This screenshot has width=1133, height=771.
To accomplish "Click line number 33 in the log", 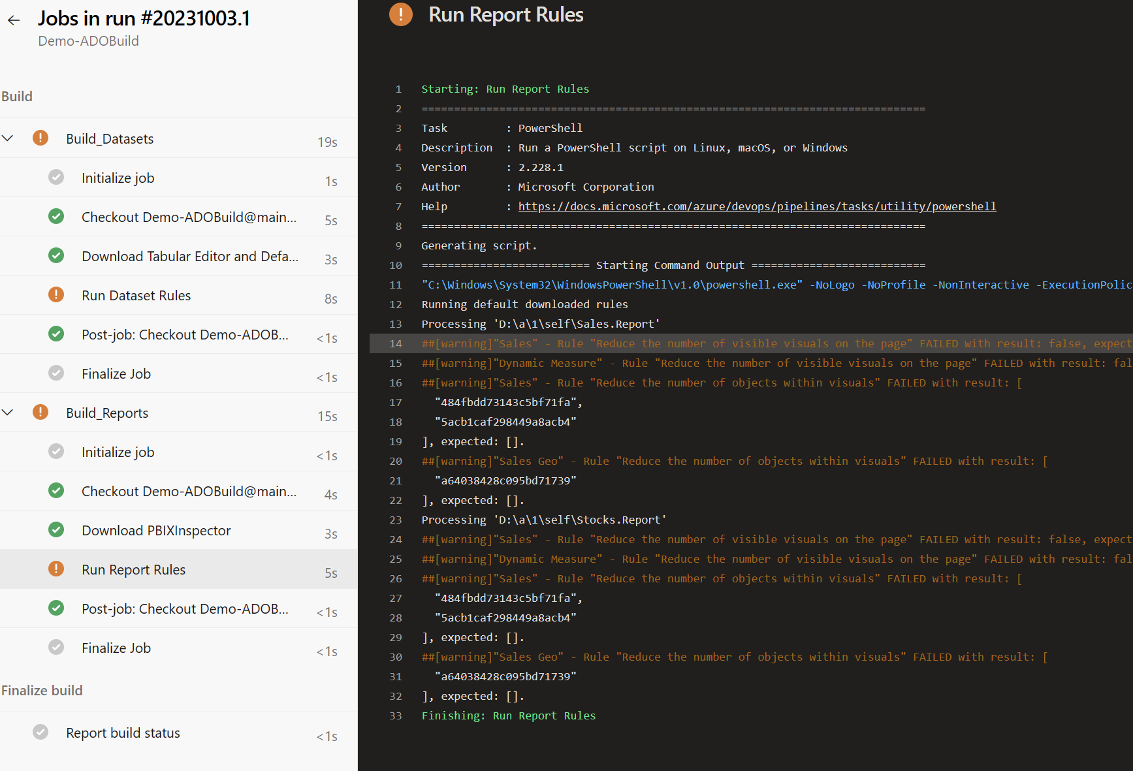I will pyautogui.click(x=396, y=716).
